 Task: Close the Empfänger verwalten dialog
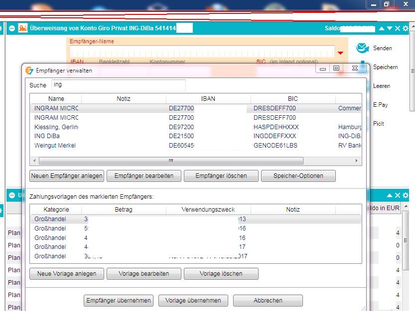click(355, 69)
